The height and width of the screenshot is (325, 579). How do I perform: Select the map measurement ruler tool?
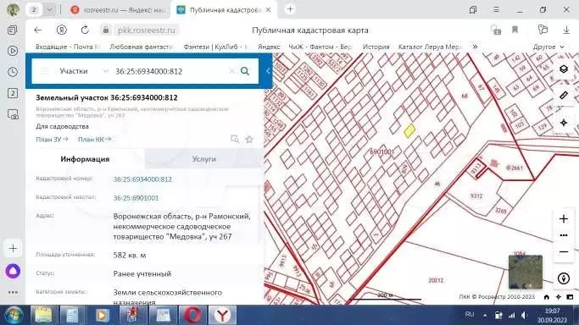click(x=564, y=96)
